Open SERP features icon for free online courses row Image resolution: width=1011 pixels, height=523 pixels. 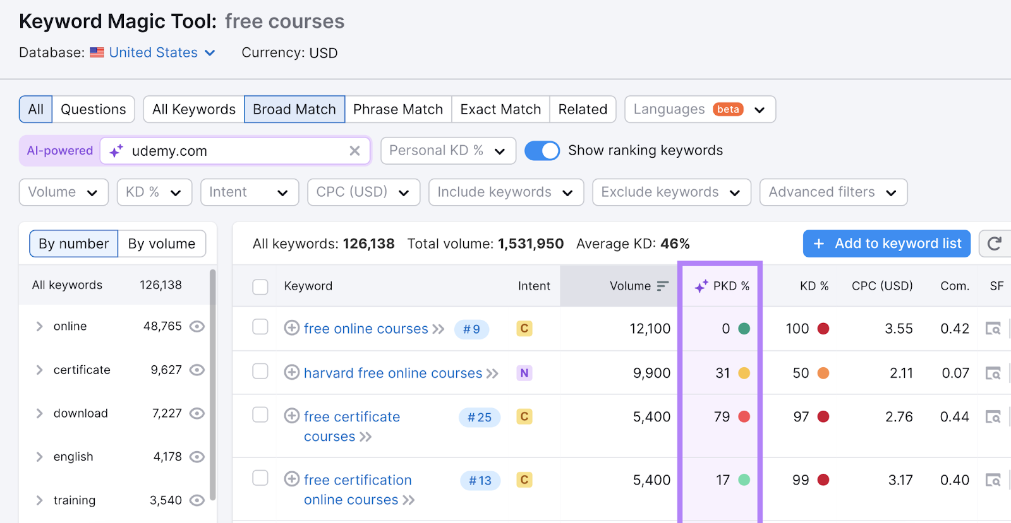993,329
